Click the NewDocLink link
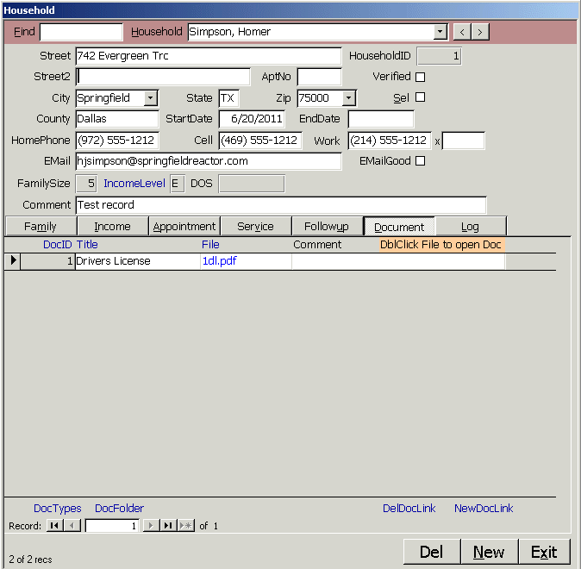This screenshot has width=581, height=569. (483, 509)
